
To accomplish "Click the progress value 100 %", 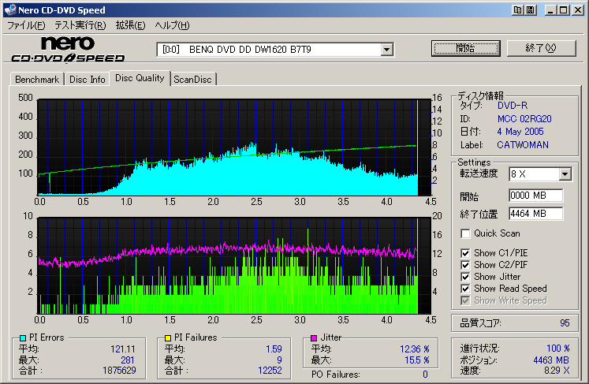I will [557, 349].
